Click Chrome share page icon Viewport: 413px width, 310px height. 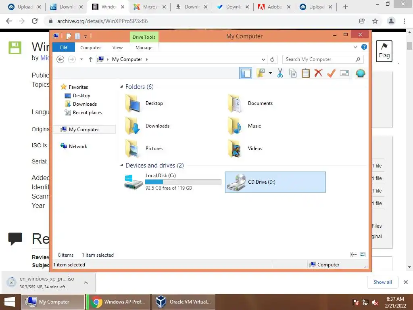362,21
